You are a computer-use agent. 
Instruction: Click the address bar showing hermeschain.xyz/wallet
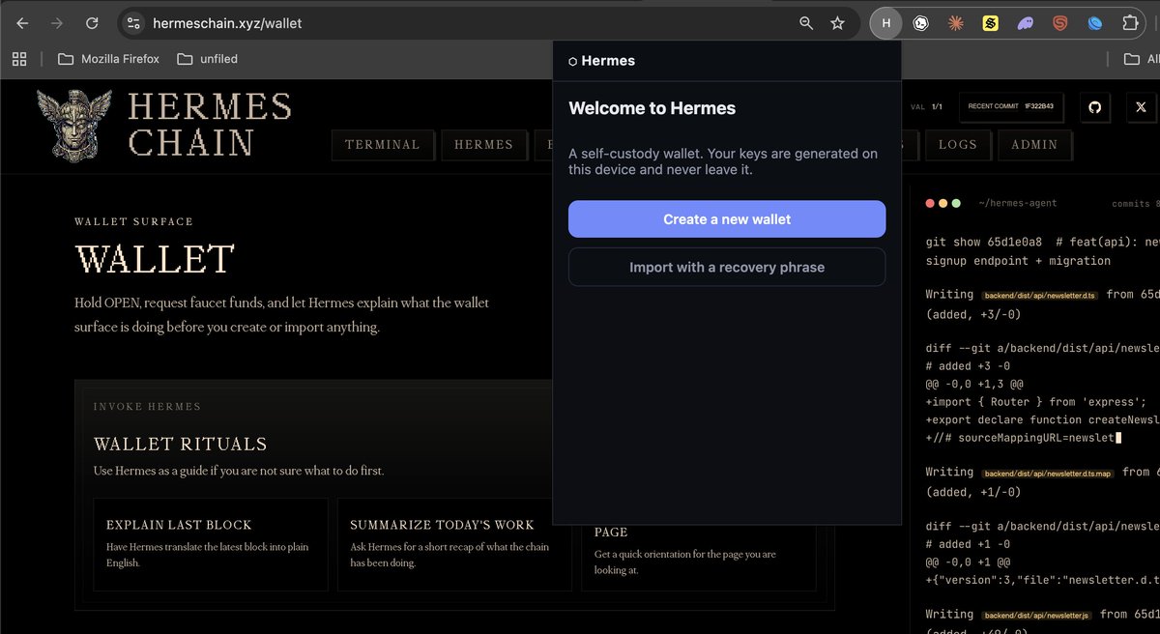tap(464, 23)
